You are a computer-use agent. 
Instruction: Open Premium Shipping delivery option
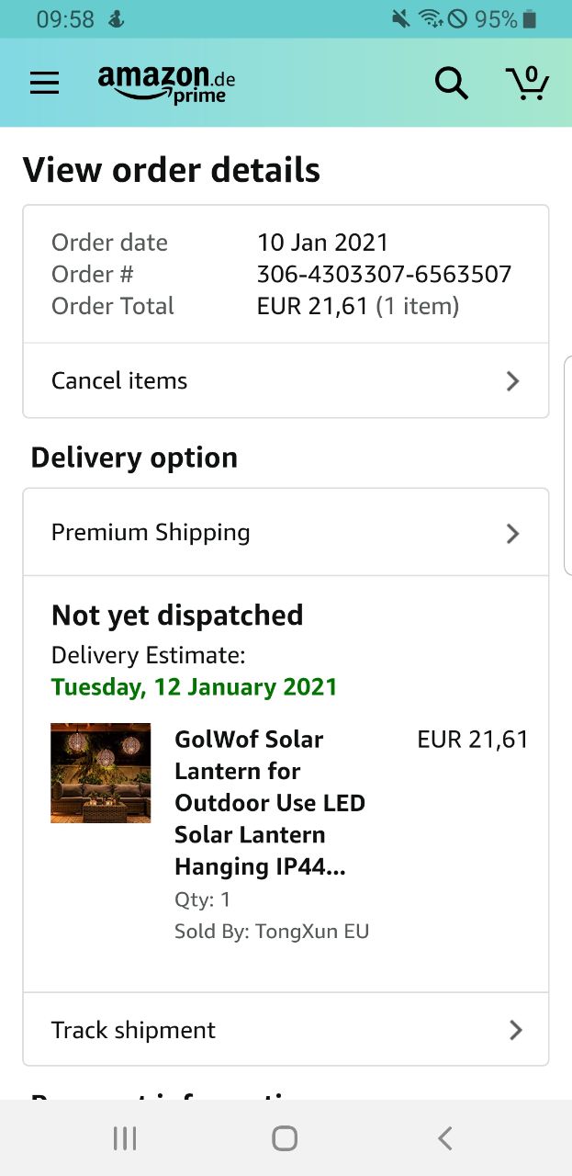point(151,533)
